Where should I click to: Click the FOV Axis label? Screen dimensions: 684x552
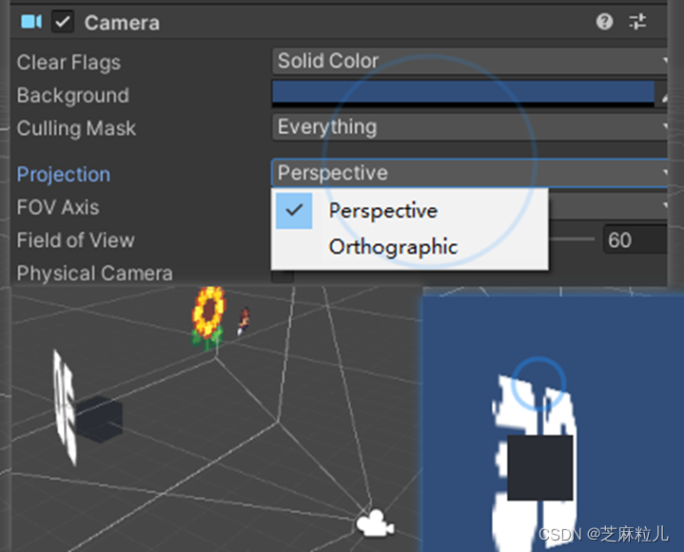[x=58, y=207]
